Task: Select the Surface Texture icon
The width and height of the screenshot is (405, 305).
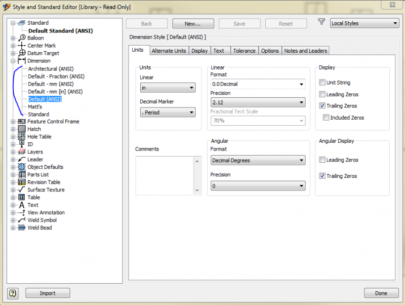Action: point(22,190)
